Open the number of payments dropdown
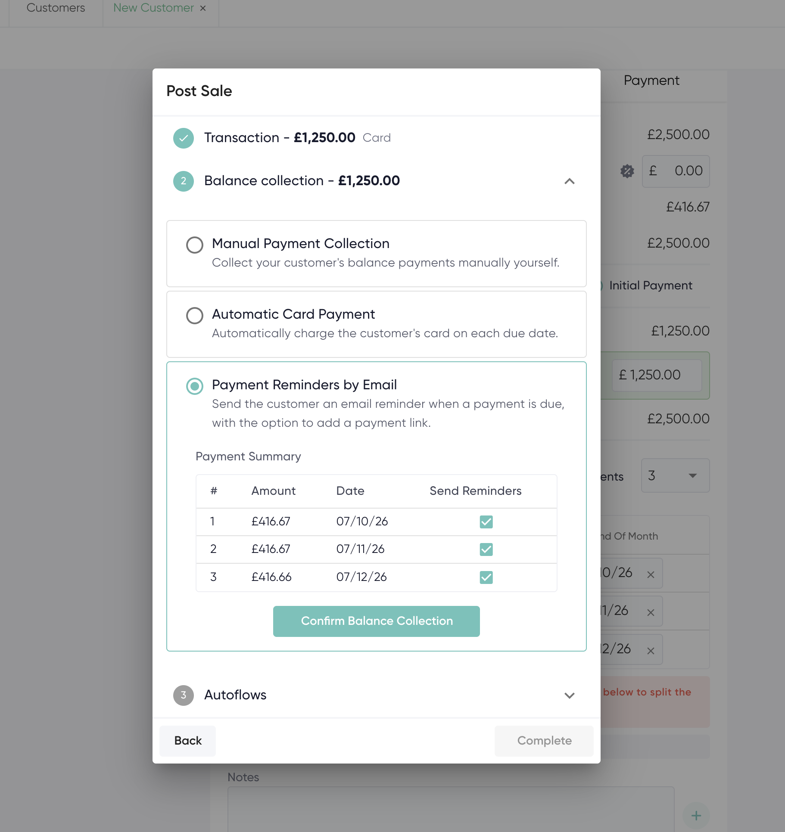The height and width of the screenshot is (832, 785). pos(675,475)
